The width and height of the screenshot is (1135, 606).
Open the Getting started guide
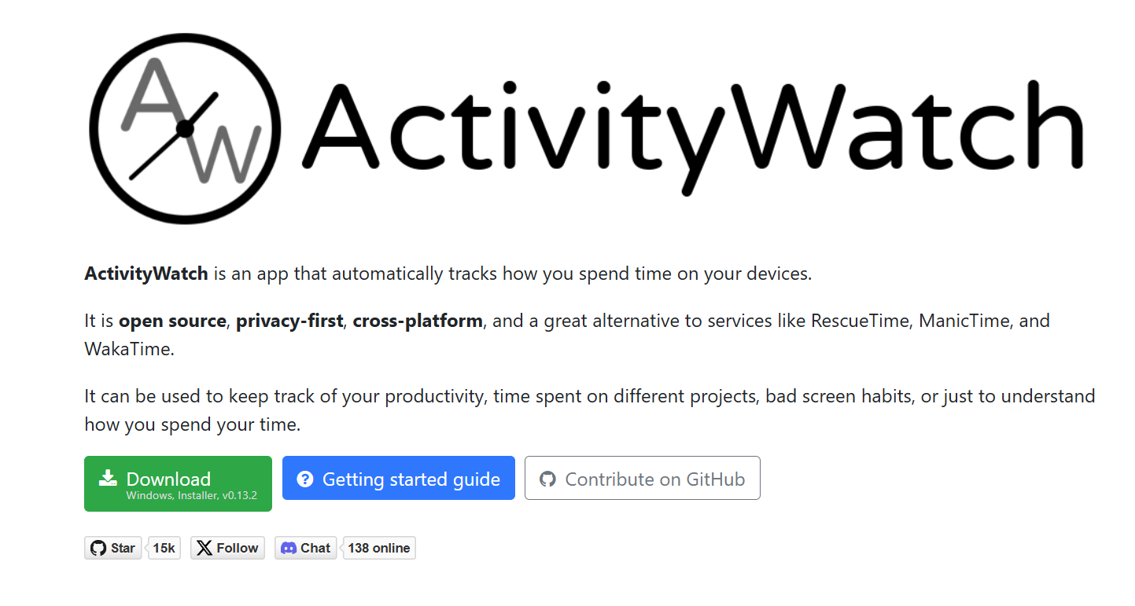coord(398,478)
